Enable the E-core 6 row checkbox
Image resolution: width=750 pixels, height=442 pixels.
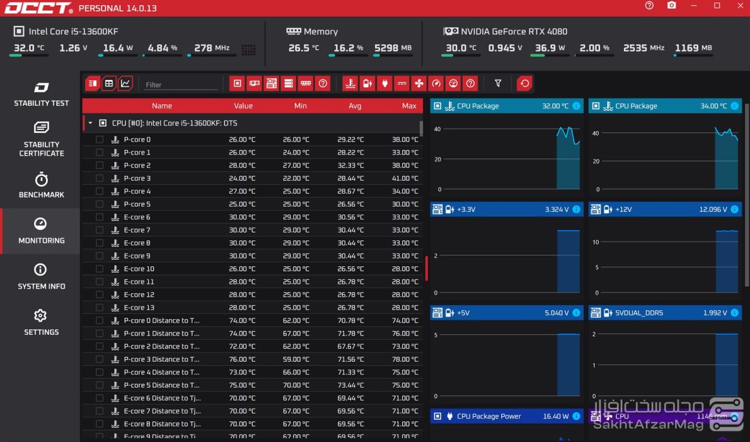(x=100, y=217)
